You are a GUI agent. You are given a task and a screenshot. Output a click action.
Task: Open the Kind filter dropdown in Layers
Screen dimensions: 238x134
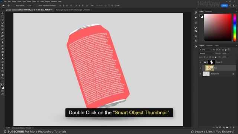[x=205, y=50]
